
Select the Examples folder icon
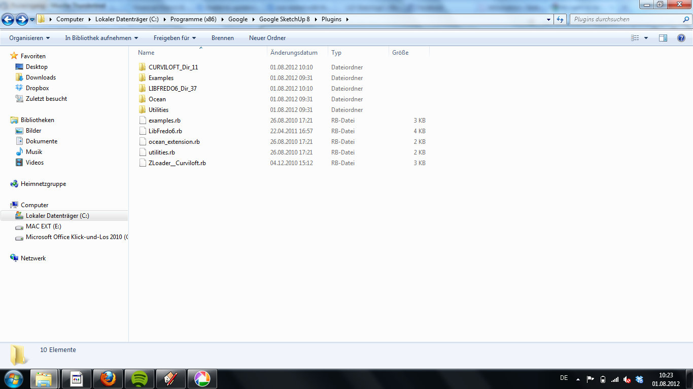(x=143, y=78)
